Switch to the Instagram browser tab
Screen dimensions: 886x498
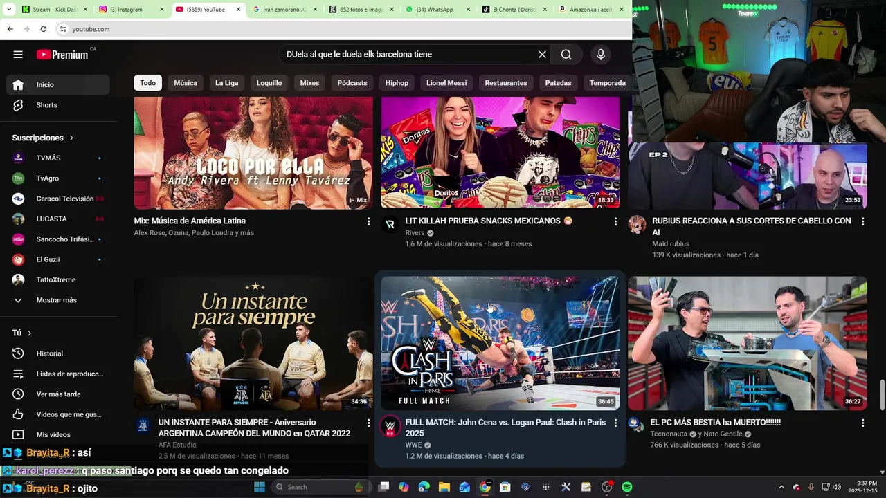click(132, 10)
